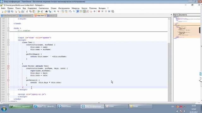Open Replace with the Find-Replace icon
Viewport: 202px width, 113px height.
coord(50,11)
